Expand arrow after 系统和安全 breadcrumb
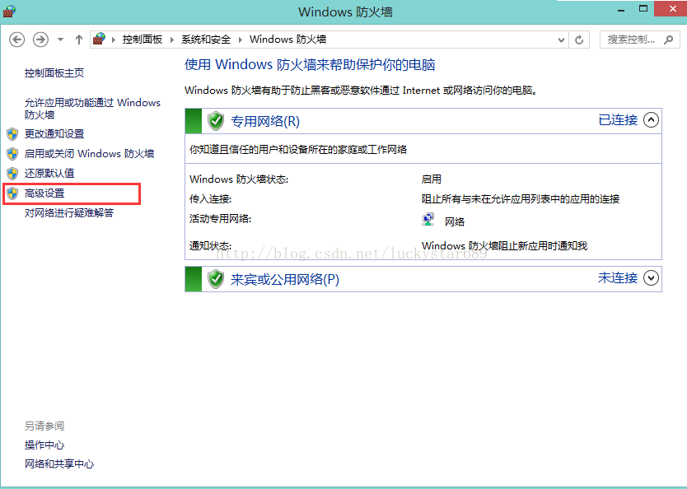Screen dimensions: 687x489 [240, 40]
